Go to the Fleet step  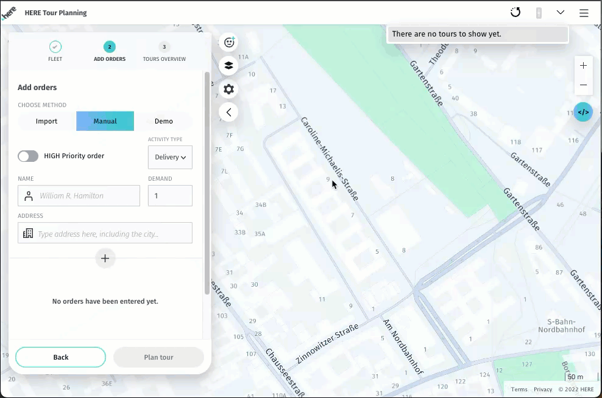coord(55,51)
